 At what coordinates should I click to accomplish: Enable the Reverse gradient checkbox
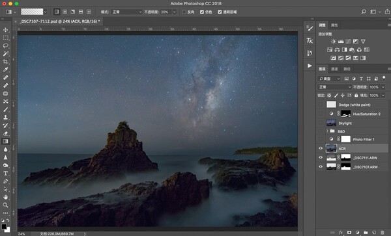[184, 12]
